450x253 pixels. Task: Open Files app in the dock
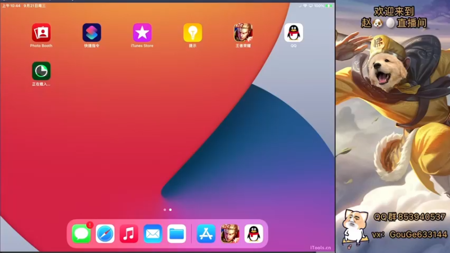[177, 234]
